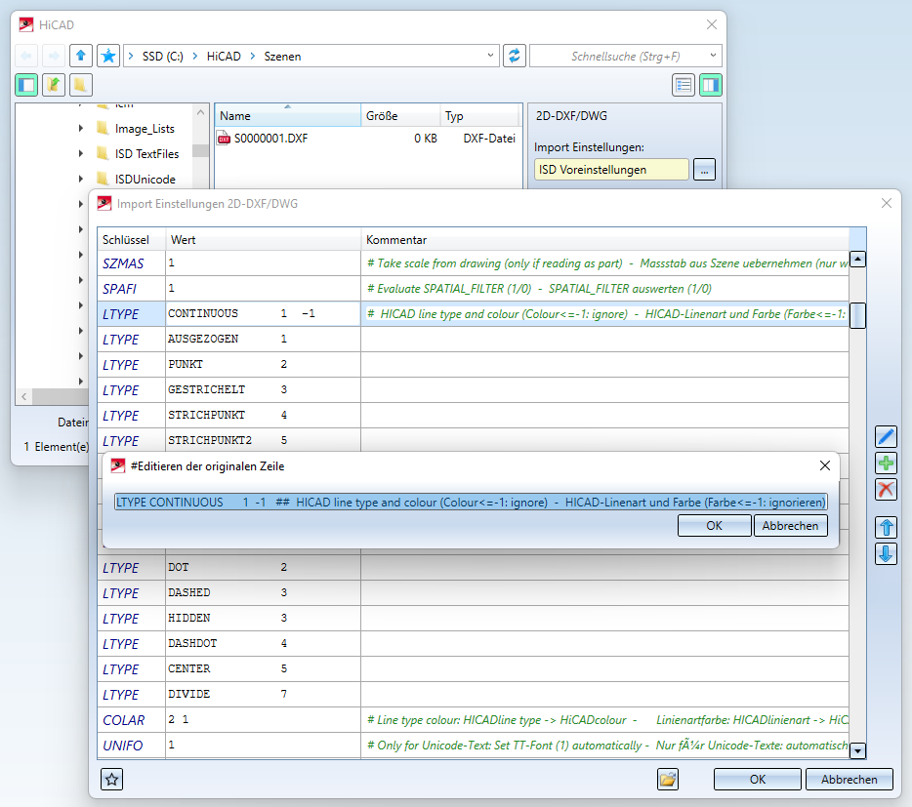Viewport: 912px width, 807px height.
Task: Toggle the navigation pane icon in HiCAD
Action: tap(26, 85)
